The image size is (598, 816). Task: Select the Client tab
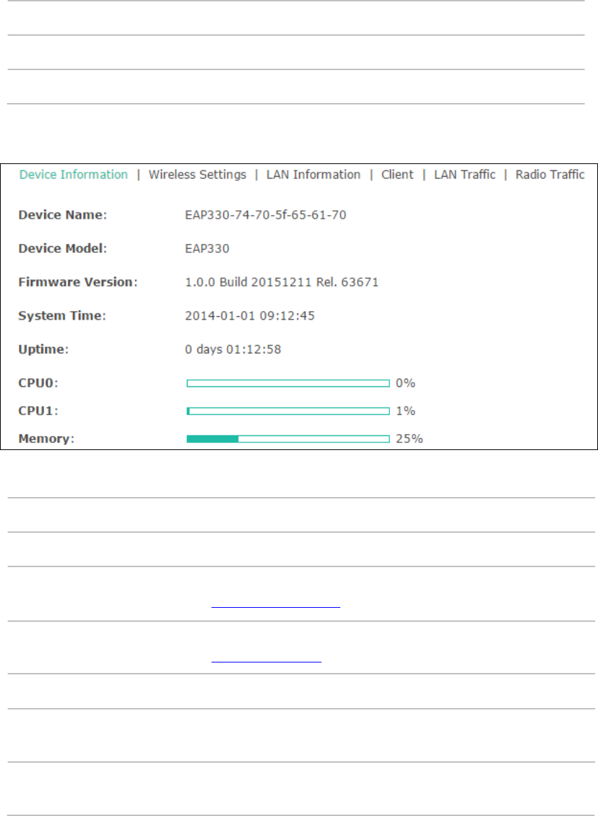397,175
